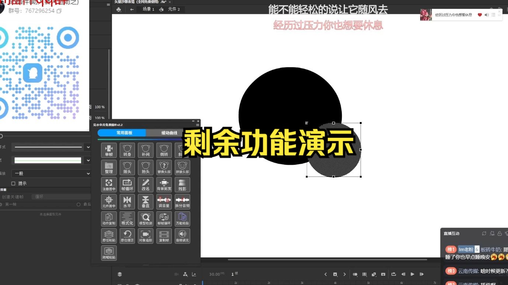Click the 水平 flip button

coord(127,202)
